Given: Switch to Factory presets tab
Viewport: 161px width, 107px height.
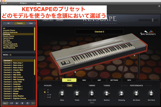Looking at the screenshot, I should 20,23.
